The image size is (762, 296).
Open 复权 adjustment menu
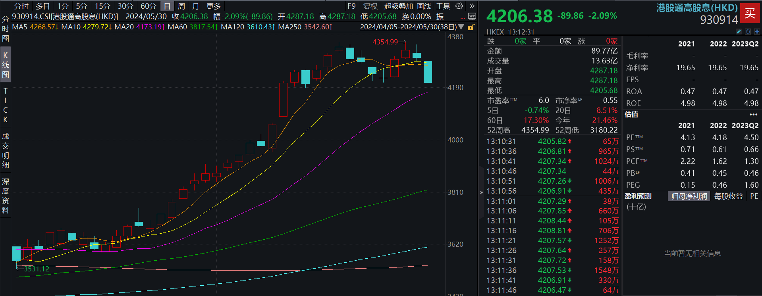[370, 6]
